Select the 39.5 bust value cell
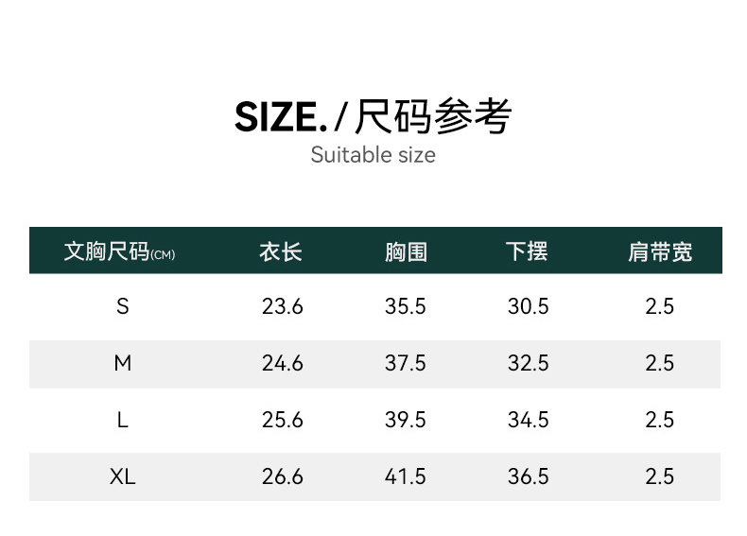747x536 pixels. coord(406,420)
